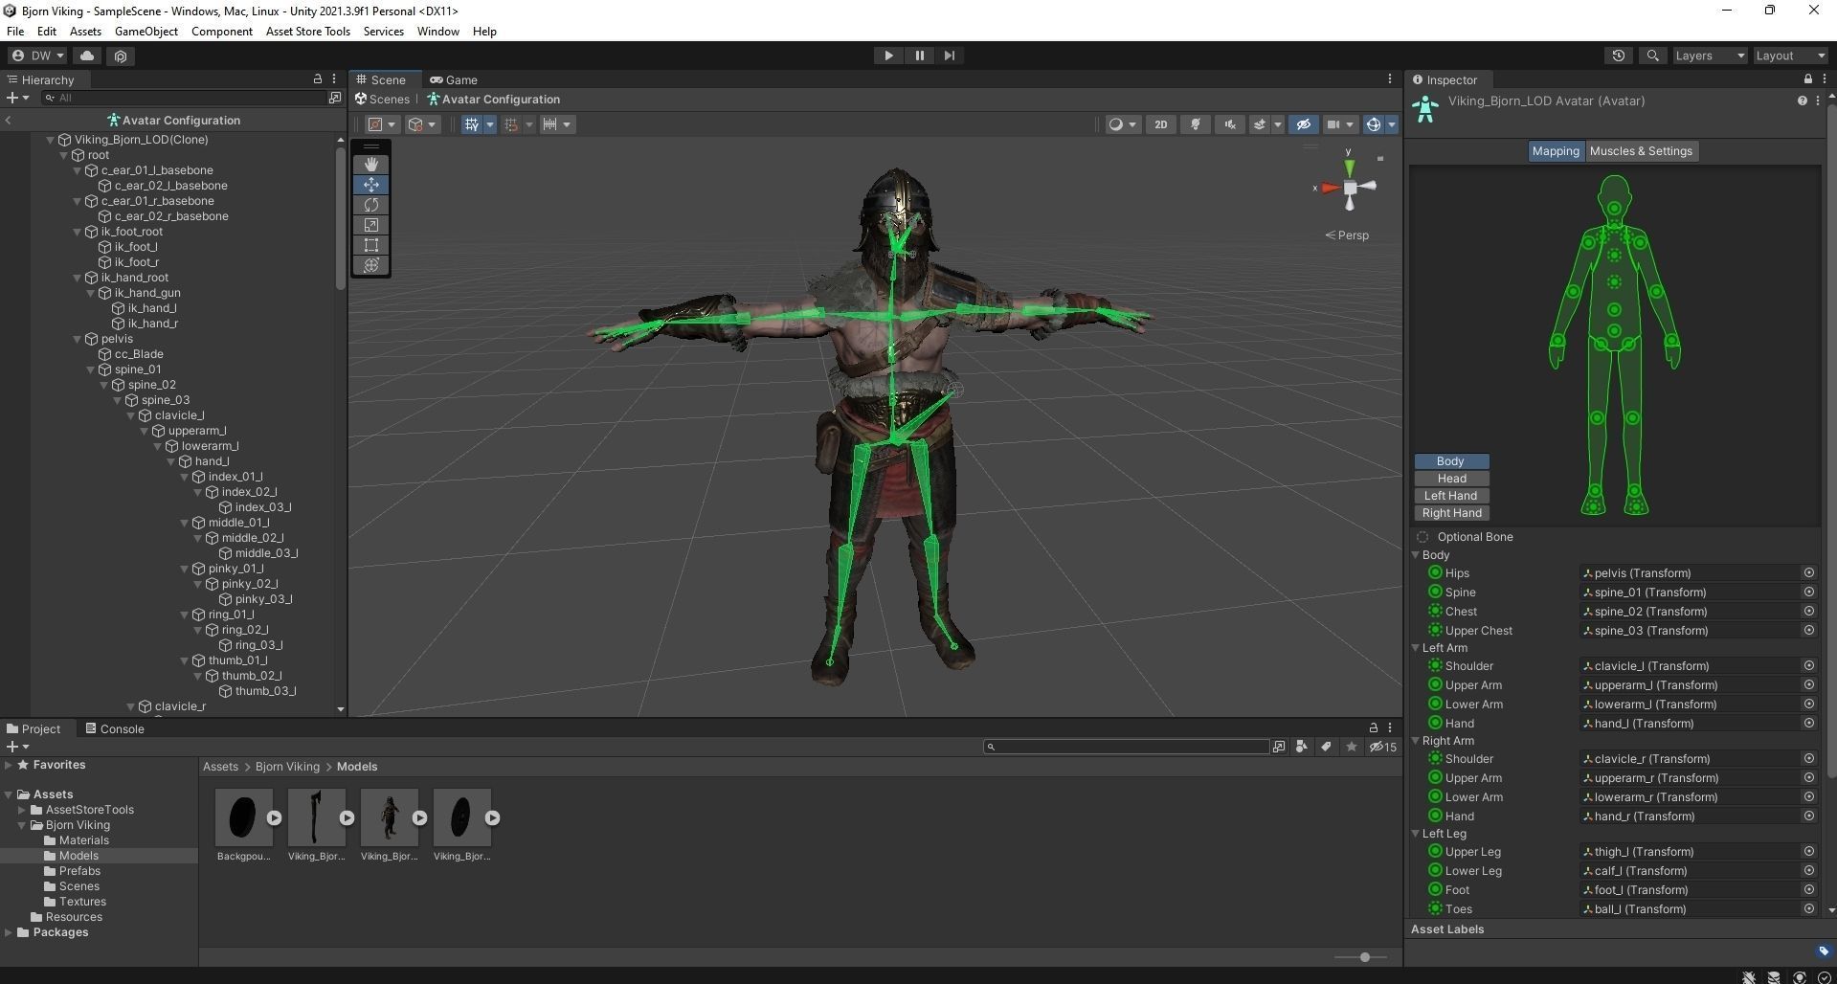Collapse the Bjorn Viking folder tree
Image resolution: width=1837 pixels, height=984 pixels.
point(22,825)
